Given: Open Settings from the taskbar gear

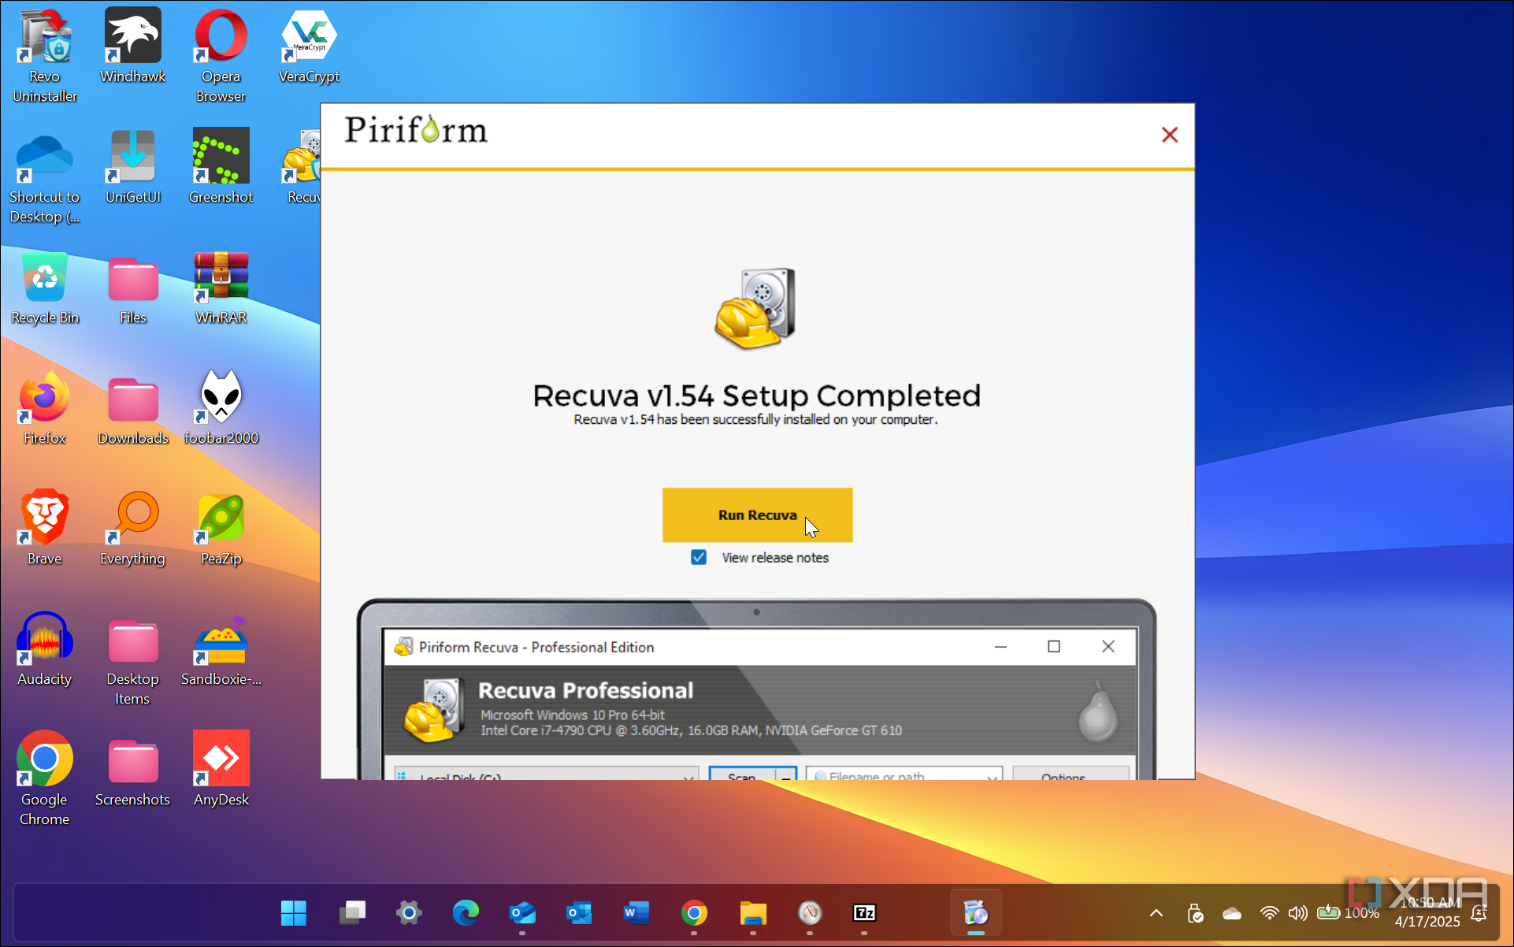Looking at the screenshot, I should 409,913.
